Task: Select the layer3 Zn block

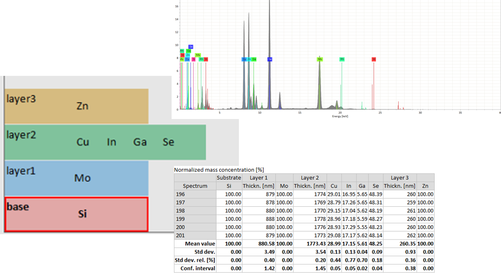Action: point(76,106)
